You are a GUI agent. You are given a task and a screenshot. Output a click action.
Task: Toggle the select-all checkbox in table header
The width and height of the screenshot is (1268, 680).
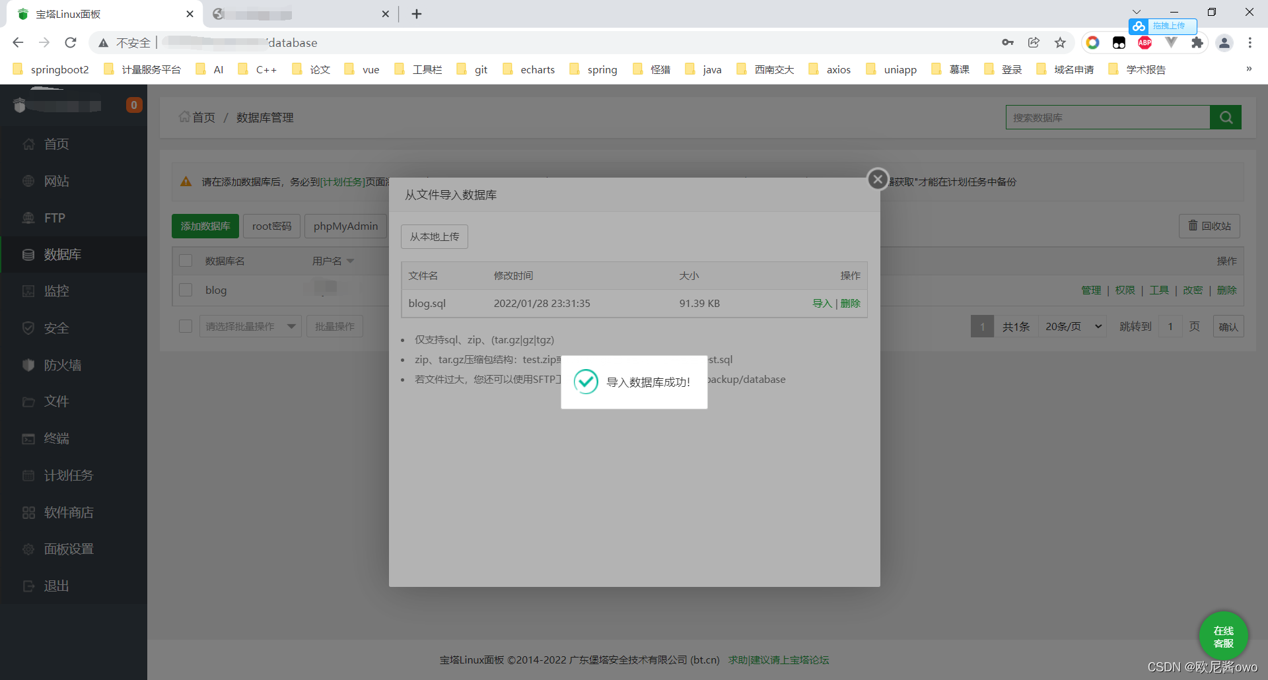(186, 261)
